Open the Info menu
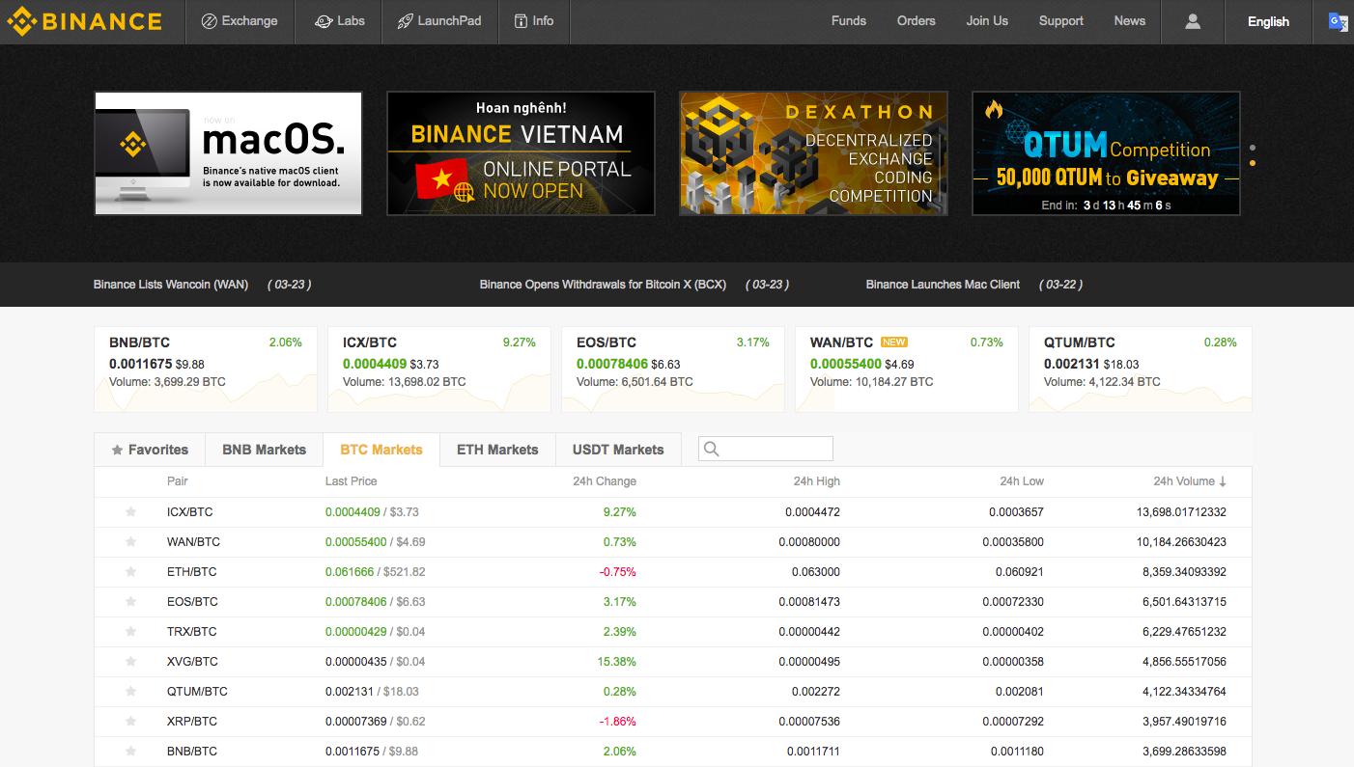 click(533, 21)
